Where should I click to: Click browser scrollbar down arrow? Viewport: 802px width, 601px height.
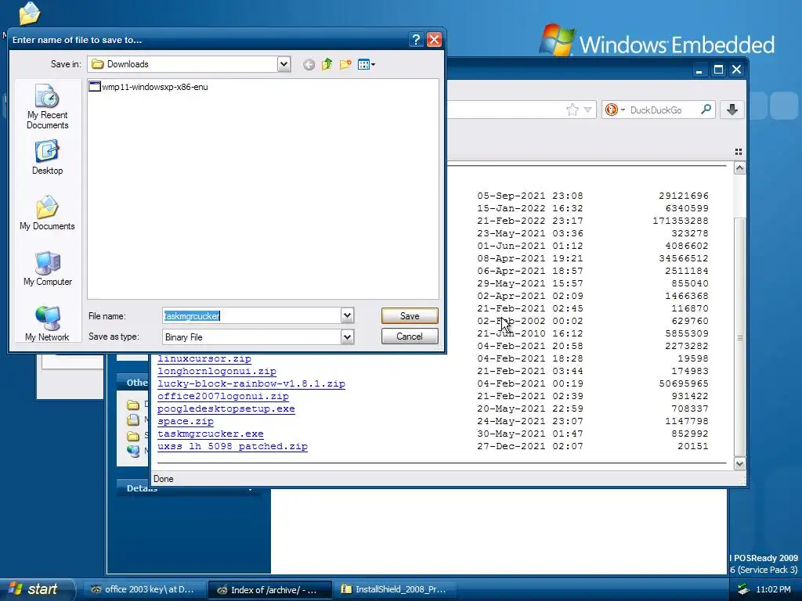pyautogui.click(x=739, y=463)
